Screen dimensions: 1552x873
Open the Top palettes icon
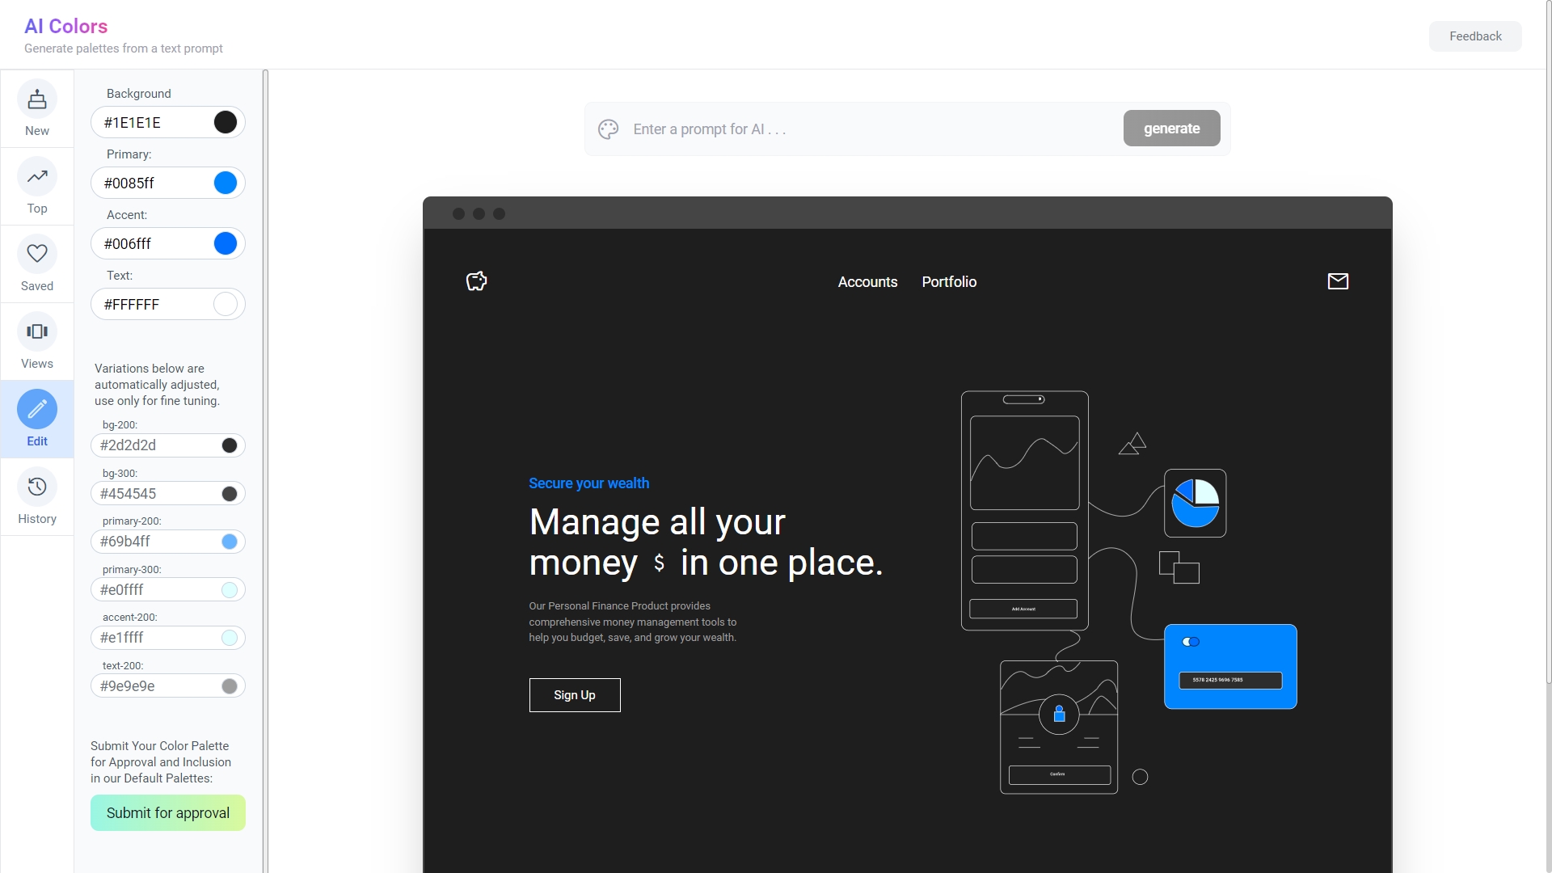(37, 177)
